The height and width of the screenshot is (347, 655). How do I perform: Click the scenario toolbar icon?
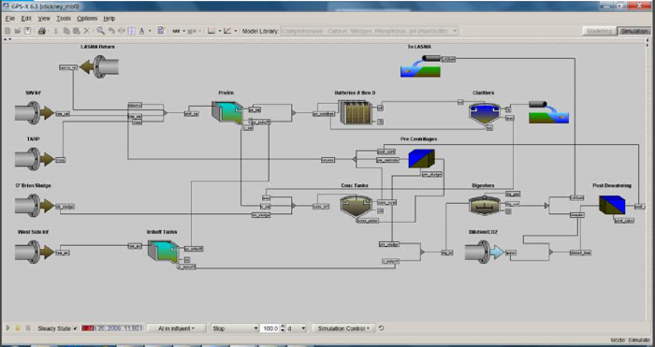click(x=176, y=31)
